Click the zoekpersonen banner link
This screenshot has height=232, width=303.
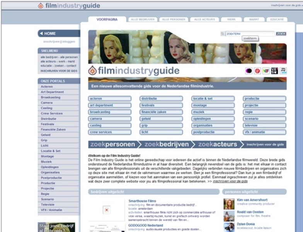pyautogui.click(x=113, y=145)
